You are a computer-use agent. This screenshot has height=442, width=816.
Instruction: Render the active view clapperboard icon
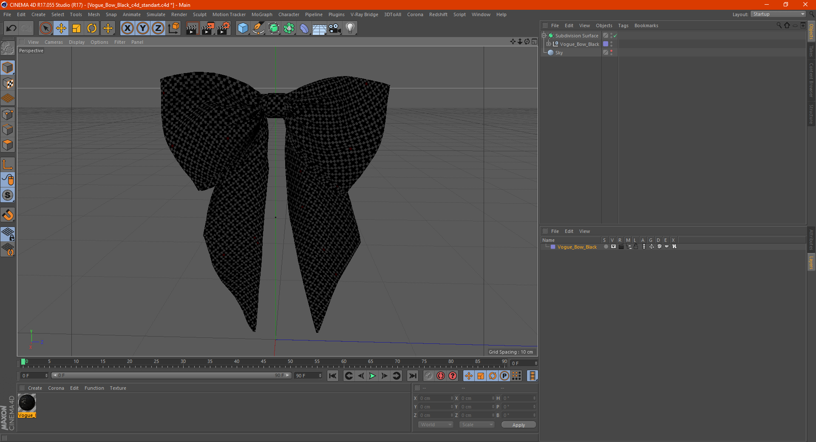(192, 28)
